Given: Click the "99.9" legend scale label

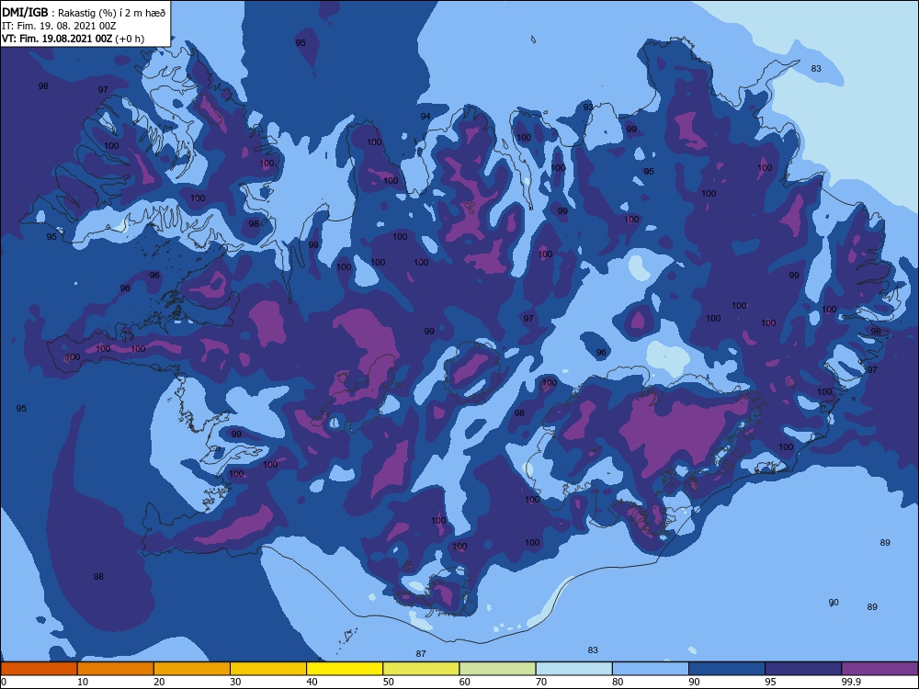Looking at the screenshot, I should coord(851,682).
